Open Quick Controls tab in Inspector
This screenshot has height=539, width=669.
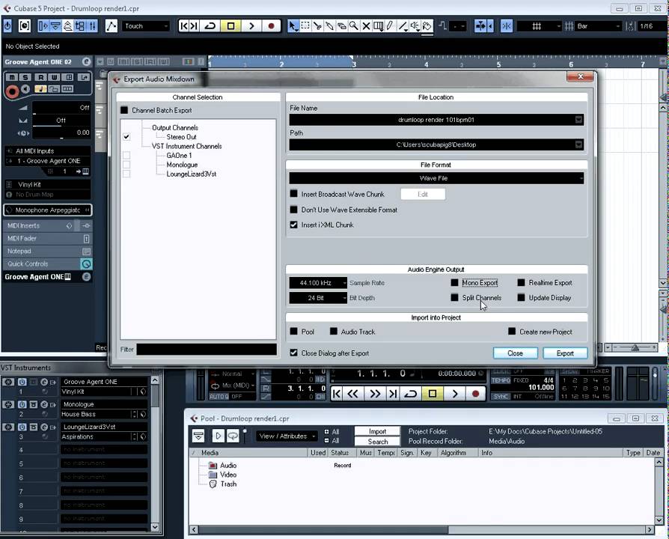47,264
